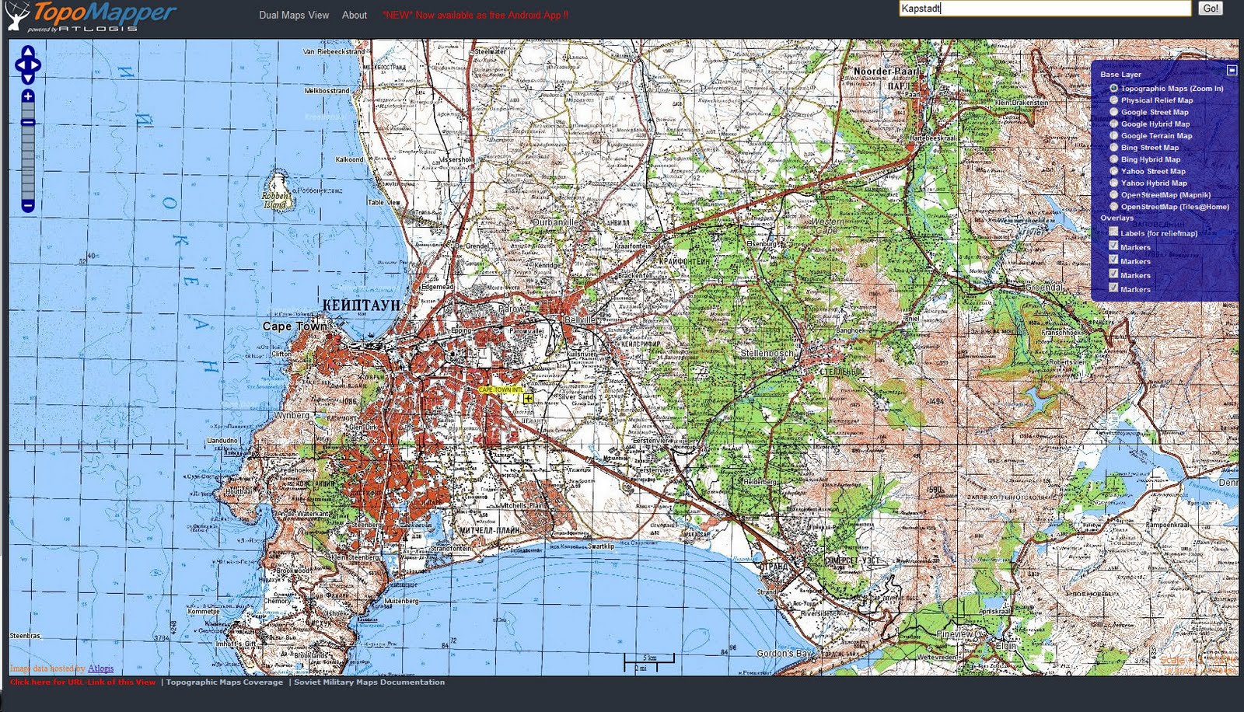1244x712 pixels.
Task: Open Topographic Maps Coverage link
Action: pyautogui.click(x=225, y=682)
